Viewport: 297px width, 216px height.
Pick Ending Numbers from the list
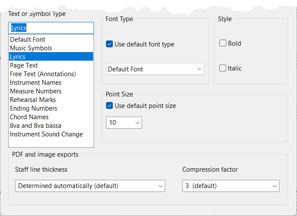[33, 108]
